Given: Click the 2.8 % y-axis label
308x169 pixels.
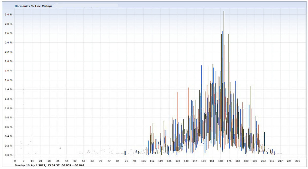Looking at the screenshot, I should click(9, 24).
